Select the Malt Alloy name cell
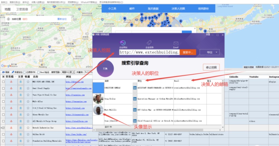This screenshot has height=146, width=279. point(49,101)
